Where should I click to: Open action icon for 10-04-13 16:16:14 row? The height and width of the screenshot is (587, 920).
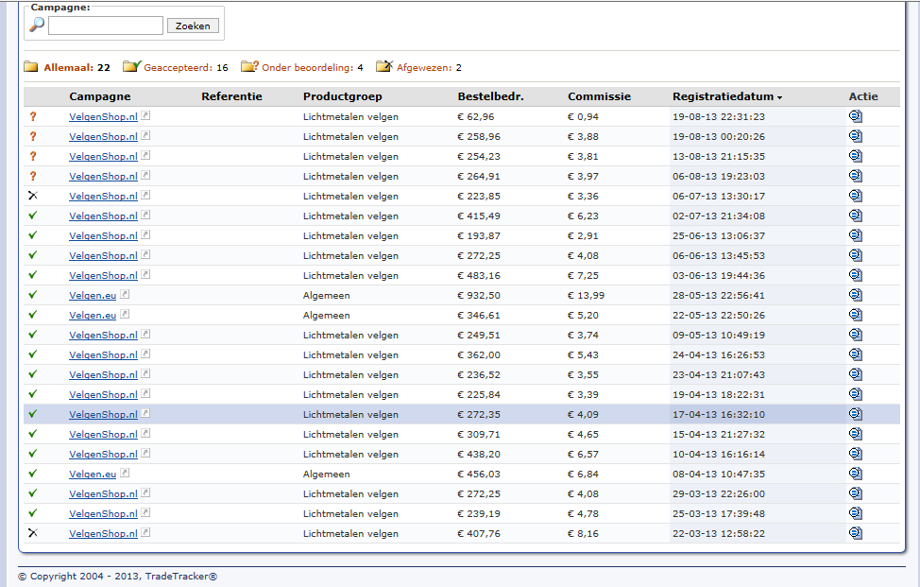856,454
